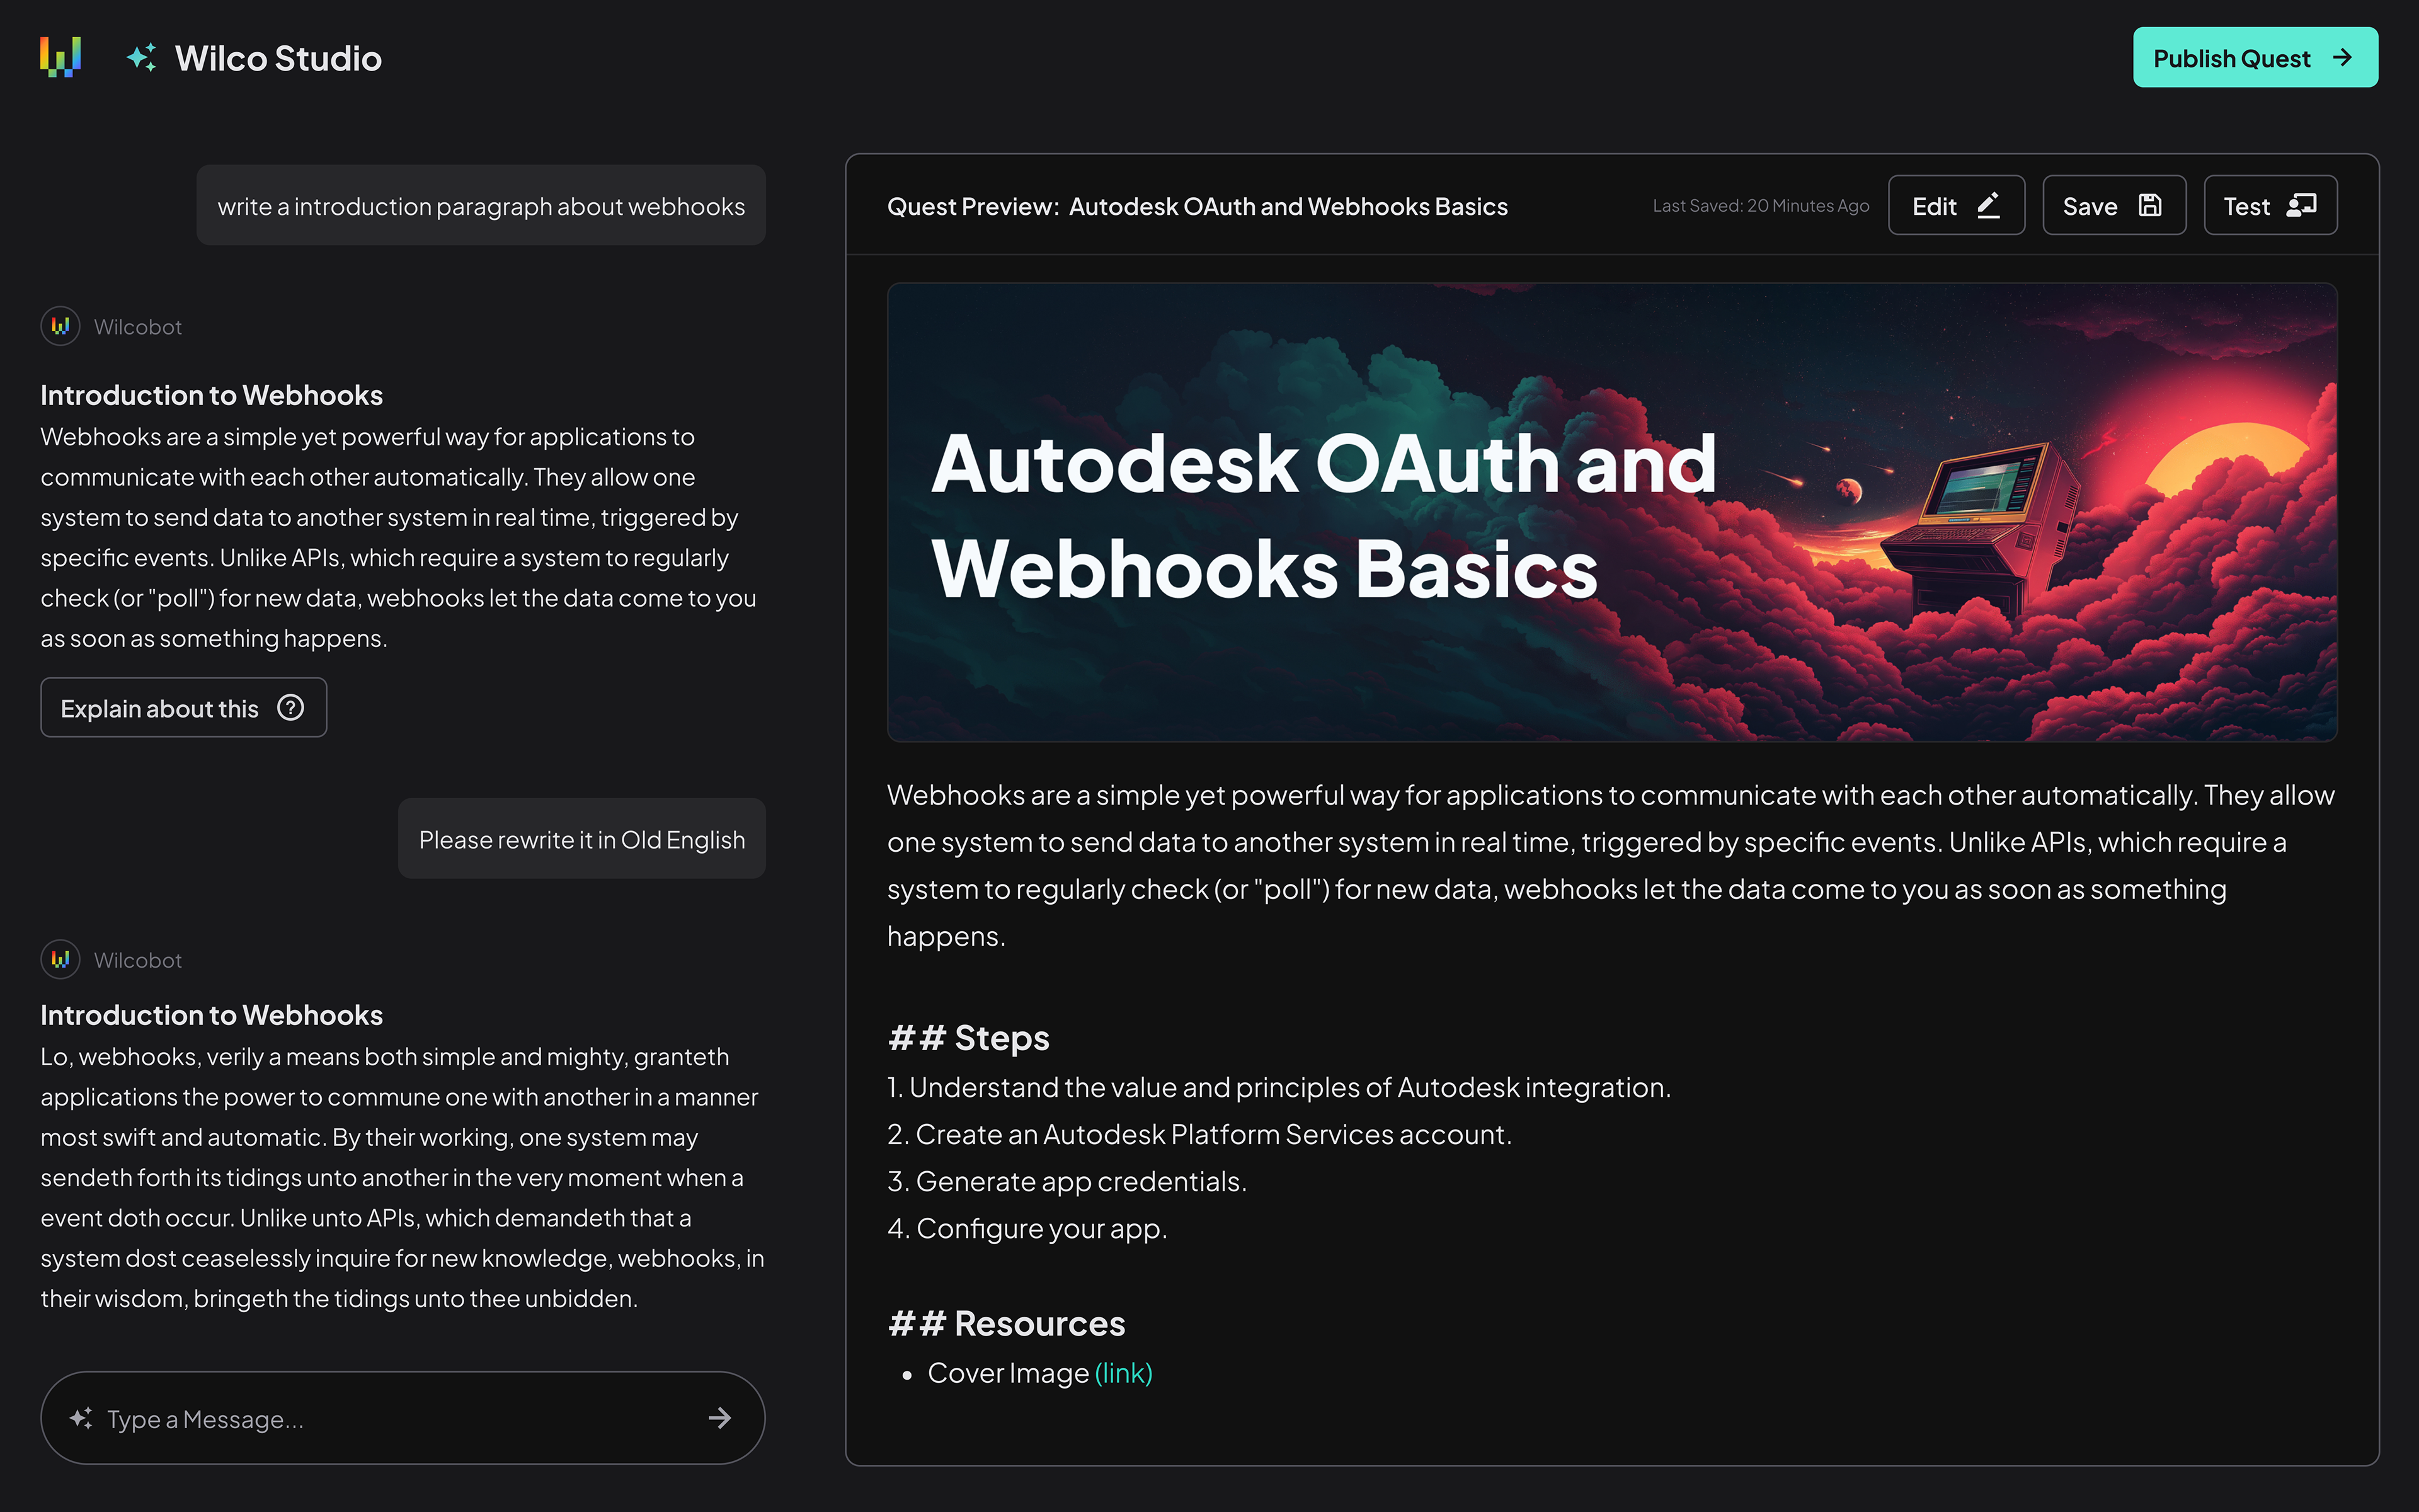Click the sparkle icon beside Wilco Studio
This screenshot has height=1512, width=2419.
(x=141, y=58)
